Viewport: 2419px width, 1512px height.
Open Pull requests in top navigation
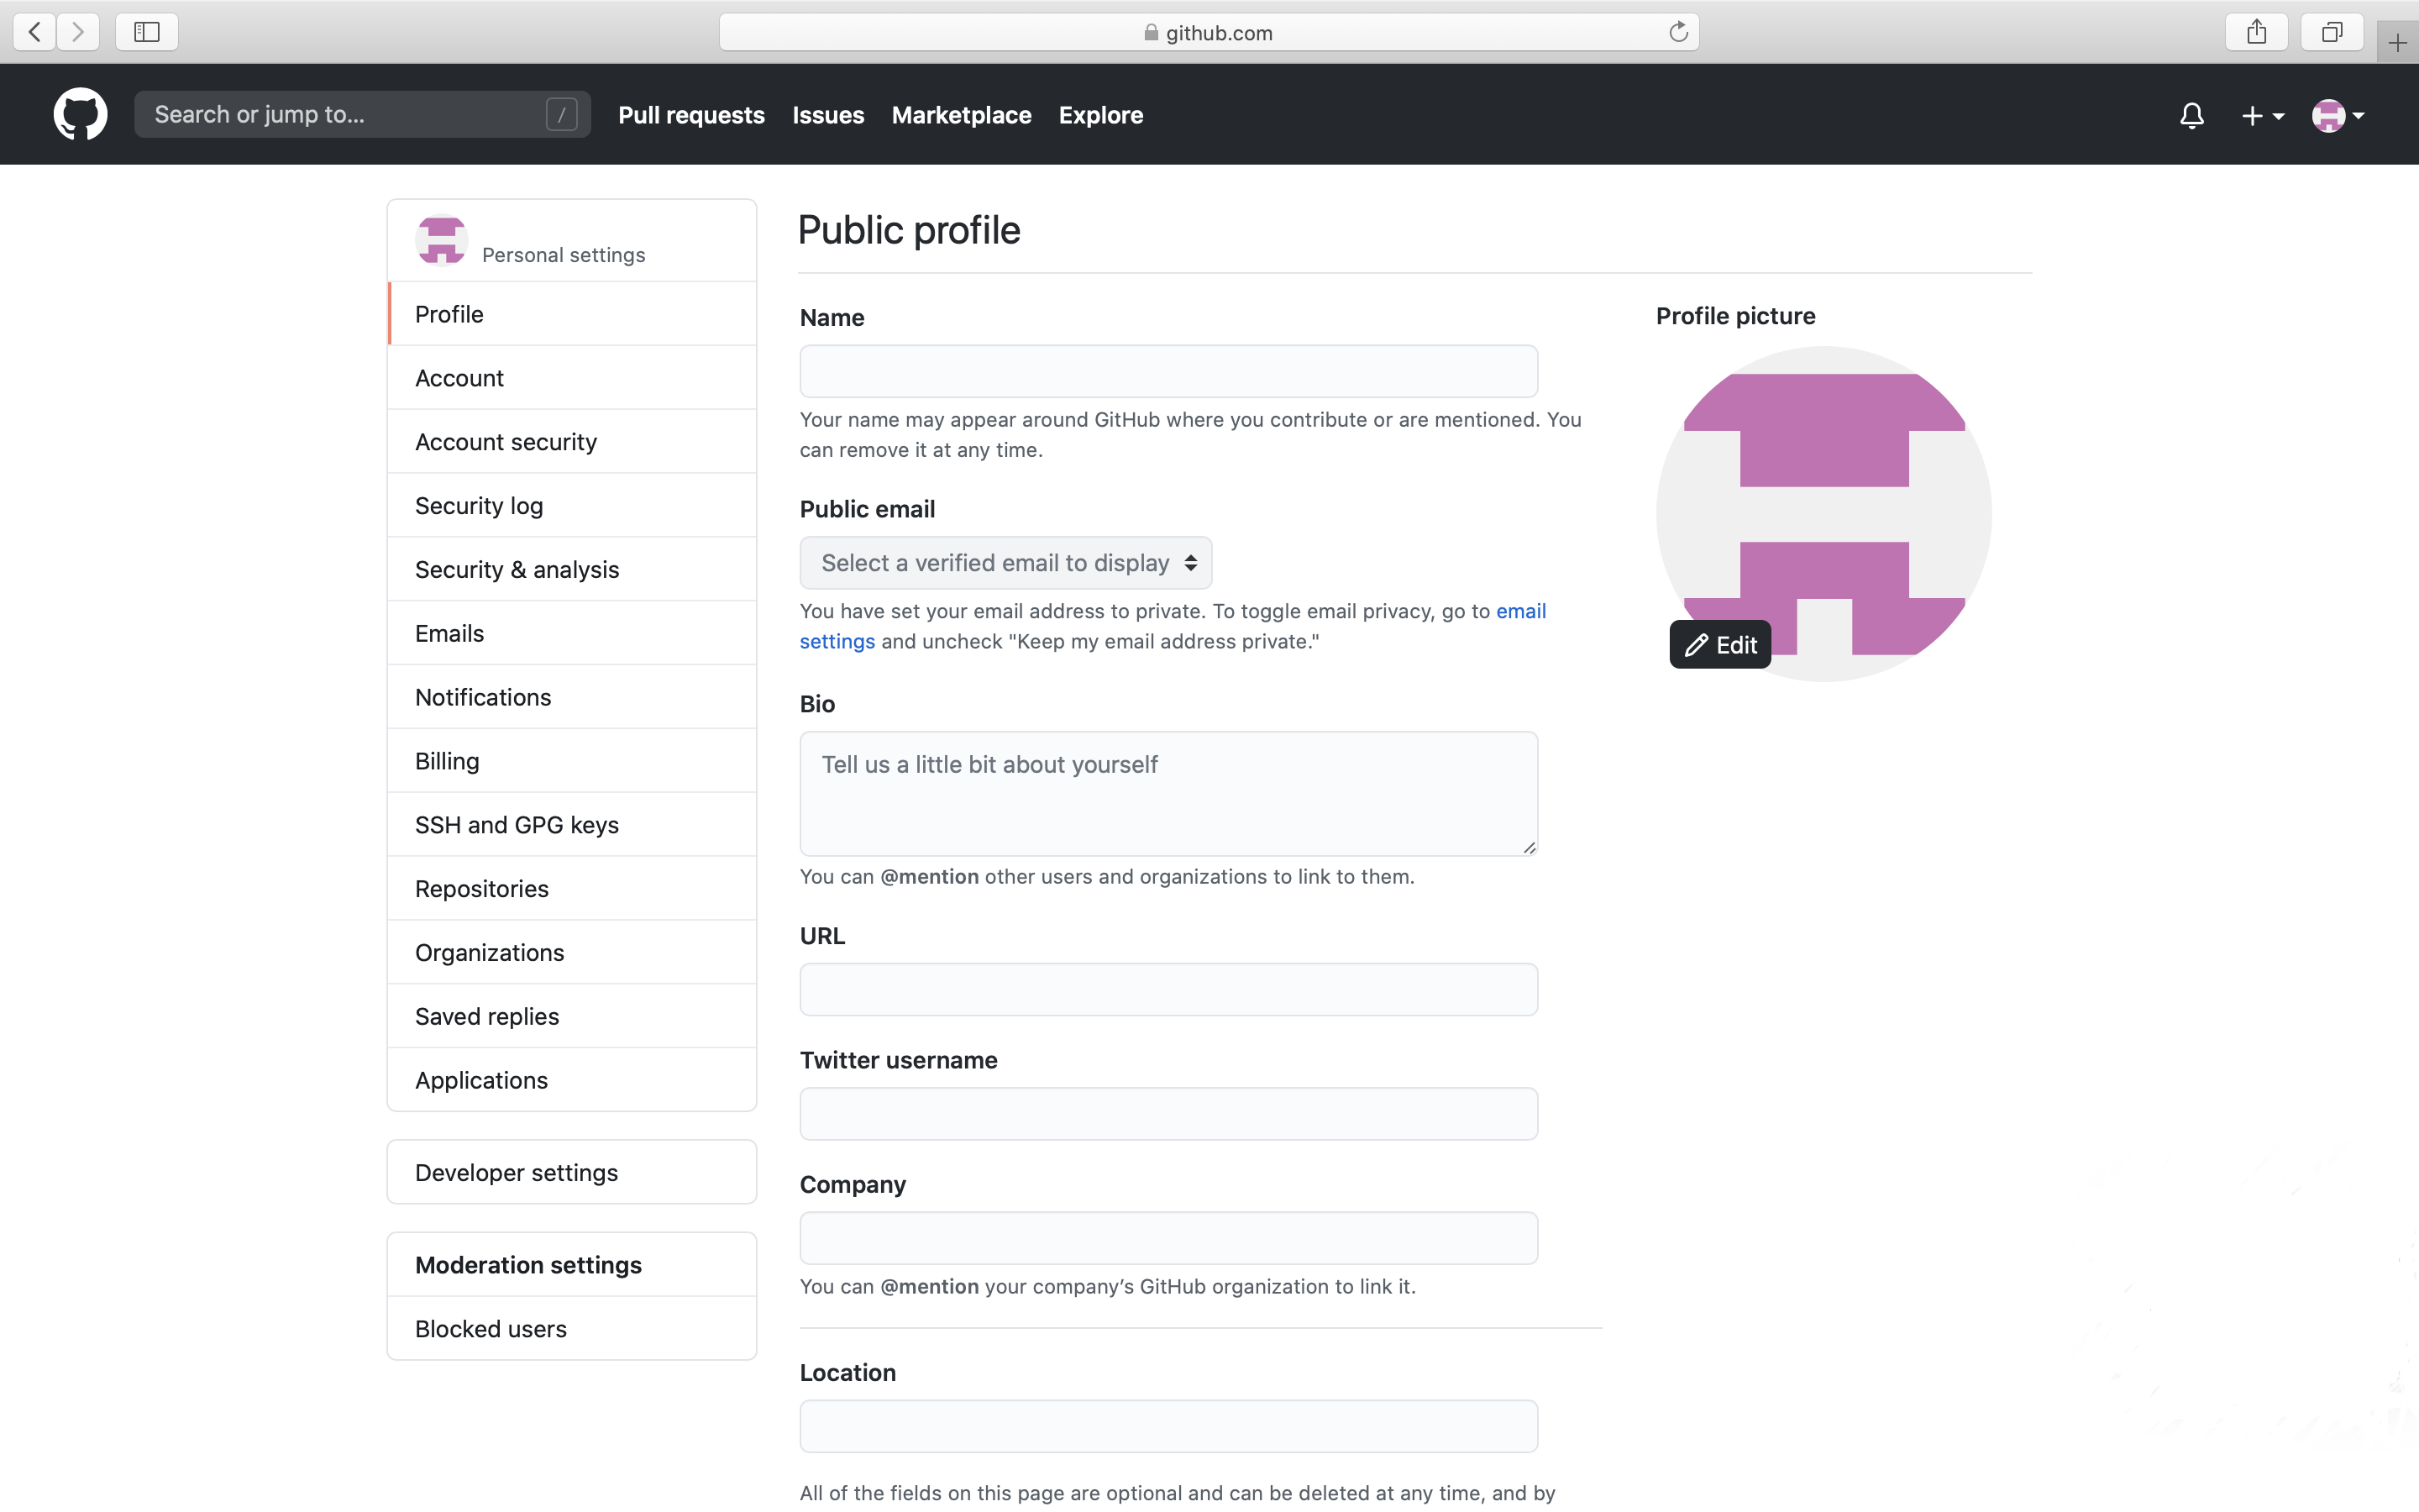[690, 115]
